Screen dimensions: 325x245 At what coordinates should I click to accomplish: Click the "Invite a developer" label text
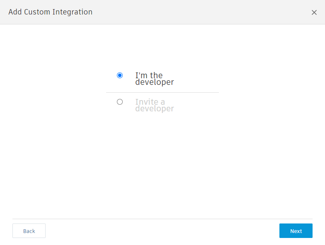point(154,105)
